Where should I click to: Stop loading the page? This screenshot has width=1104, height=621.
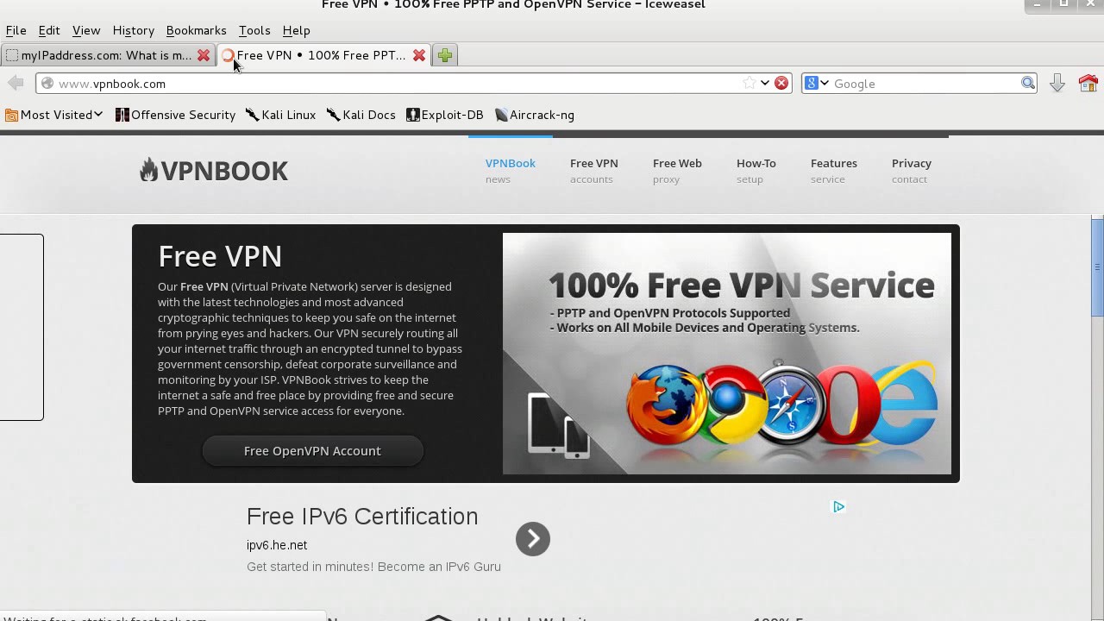point(781,84)
